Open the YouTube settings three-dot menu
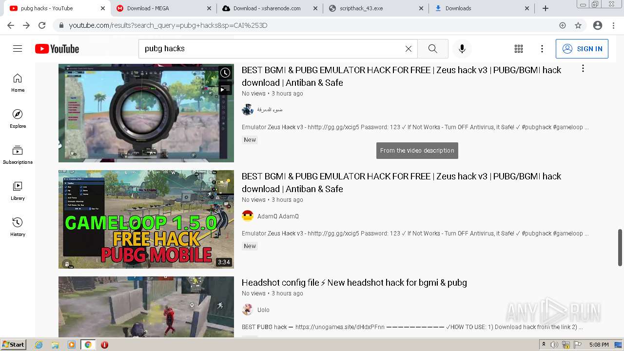Image resolution: width=624 pixels, height=351 pixels. [542, 49]
